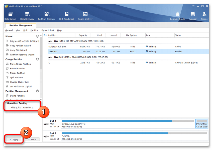Screen dimensions: 213x150
Task: Open the Space Analyzer tool
Action: pyautogui.click(x=85, y=16)
